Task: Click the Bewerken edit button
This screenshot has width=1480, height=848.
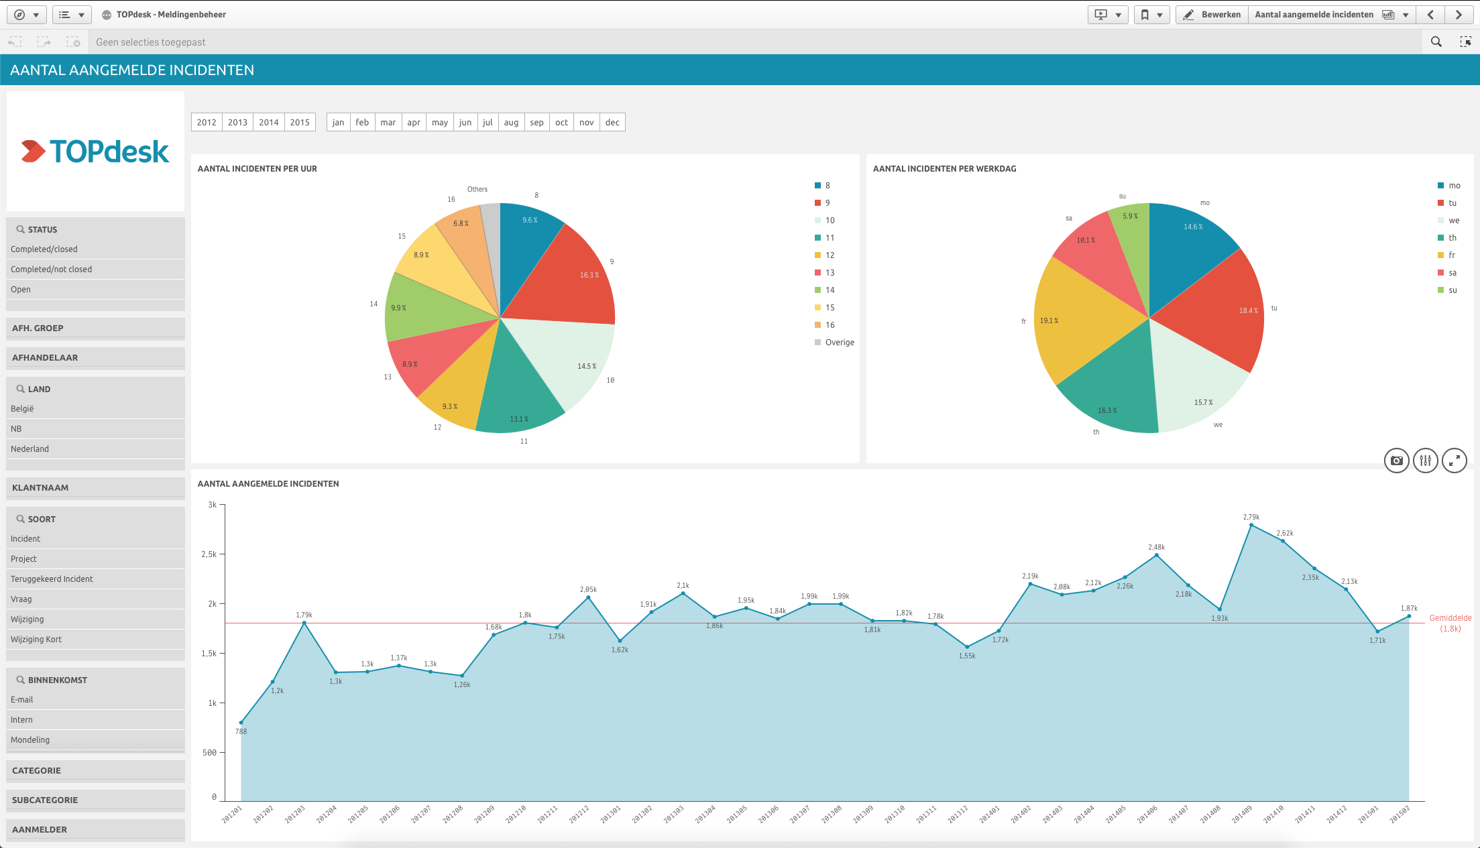Action: point(1212,15)
